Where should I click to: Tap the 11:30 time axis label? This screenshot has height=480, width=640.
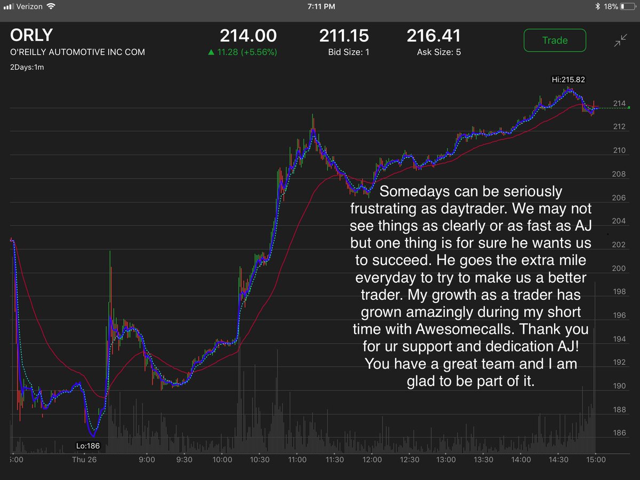pyautogui.click(x=334, y=459)
